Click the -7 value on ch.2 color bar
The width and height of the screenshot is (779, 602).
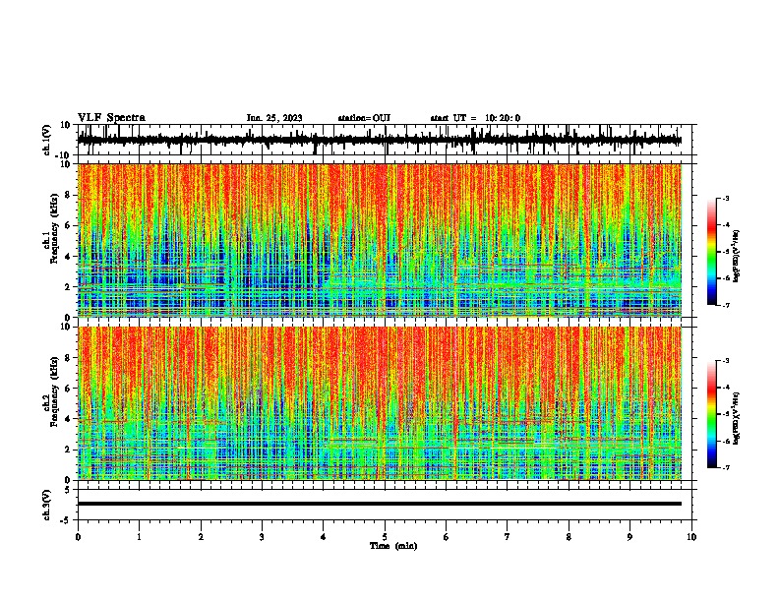pyautogui.click(x=725, y=467)
